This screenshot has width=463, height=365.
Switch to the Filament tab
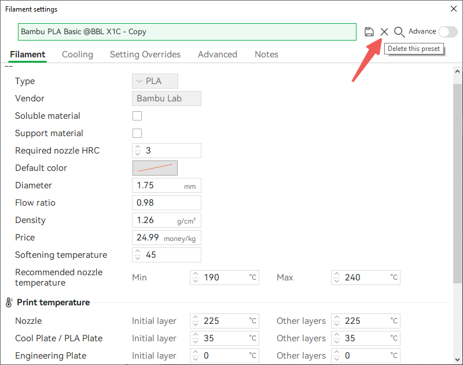(x=27, y=54)
